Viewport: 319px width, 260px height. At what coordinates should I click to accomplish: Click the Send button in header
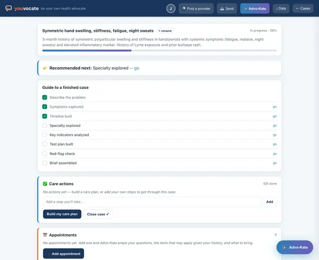[x=227, y=8]
